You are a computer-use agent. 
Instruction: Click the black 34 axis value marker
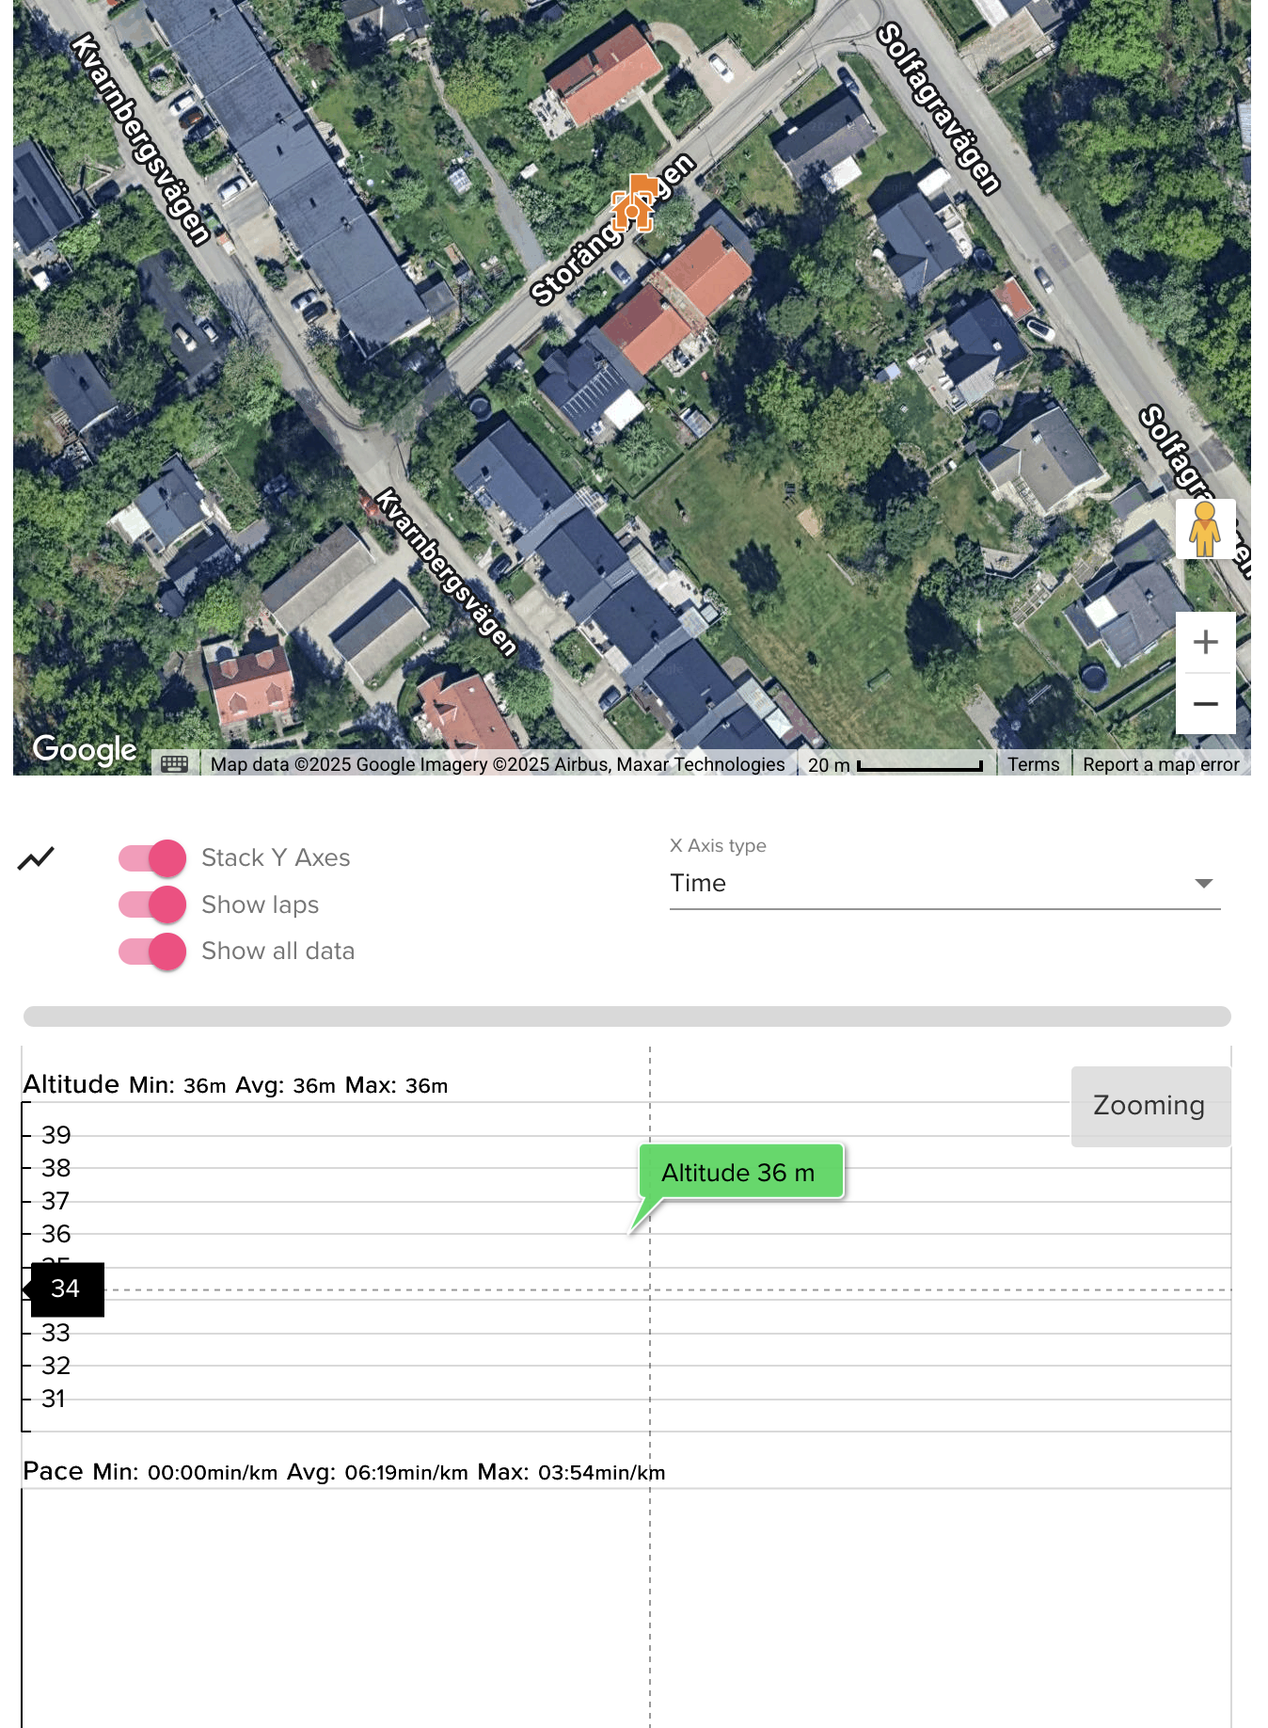point(66,1288)
